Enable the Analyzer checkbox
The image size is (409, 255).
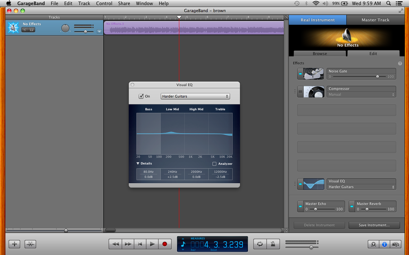click(214, 164)
